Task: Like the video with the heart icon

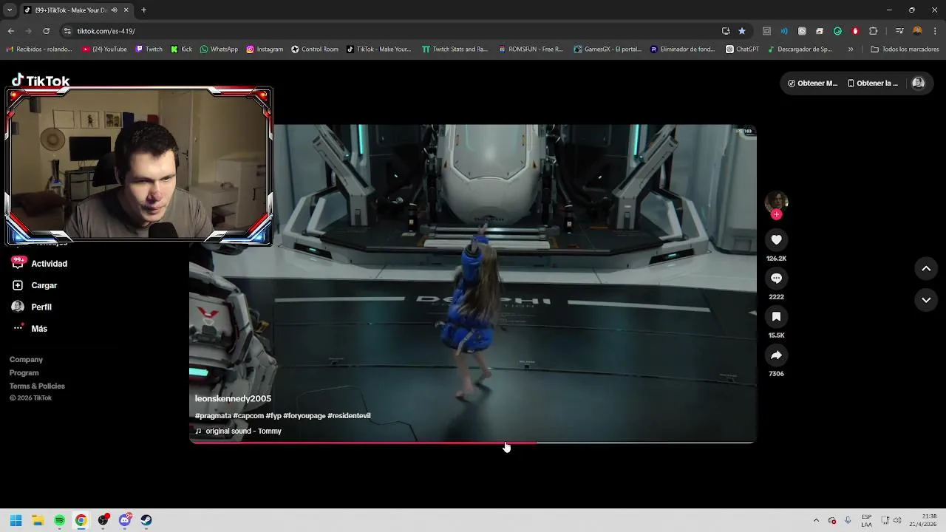Action: (776, 239)
